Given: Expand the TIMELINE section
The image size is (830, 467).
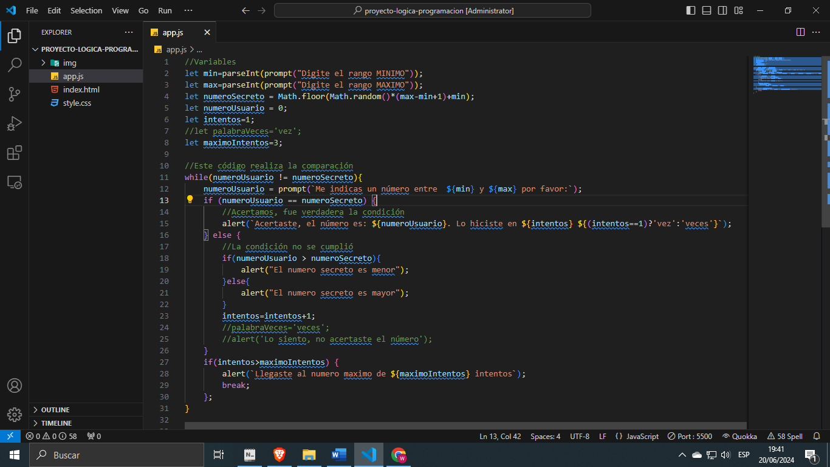Looking at the screenshot, I should click(x=86, y=423).
